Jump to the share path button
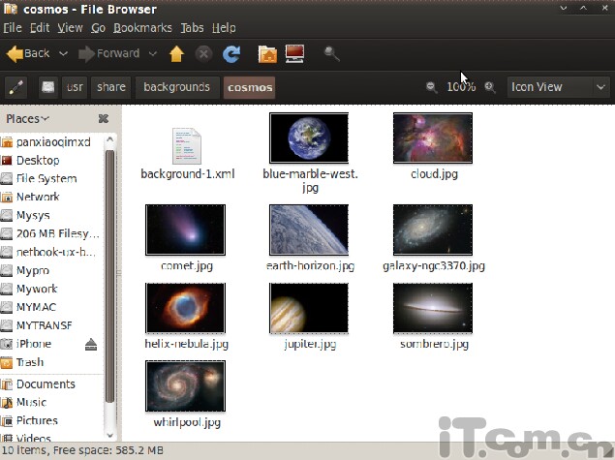 click(x=111, y=87)
